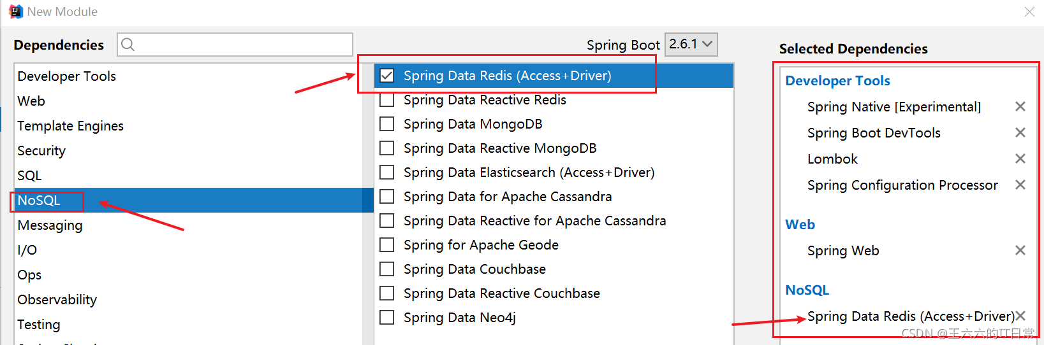Open Messaging category

pos(189,225)
